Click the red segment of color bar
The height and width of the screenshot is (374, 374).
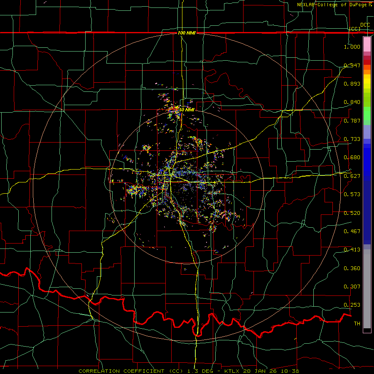pyautogui.click(x=367, y=62)
